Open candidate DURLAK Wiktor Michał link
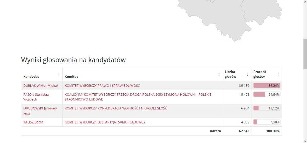The width and height of the screenshot is (307, 143). 40,86
